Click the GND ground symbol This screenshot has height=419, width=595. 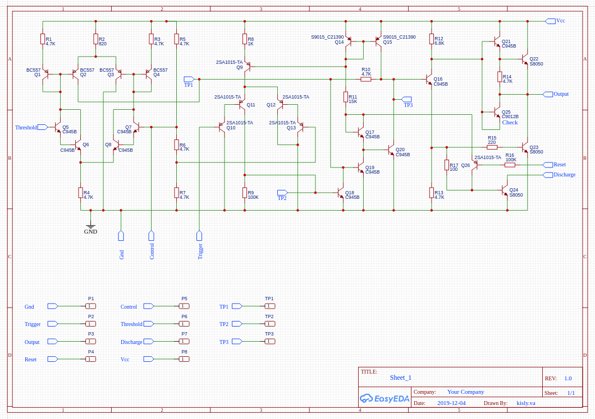coord(90,227)
